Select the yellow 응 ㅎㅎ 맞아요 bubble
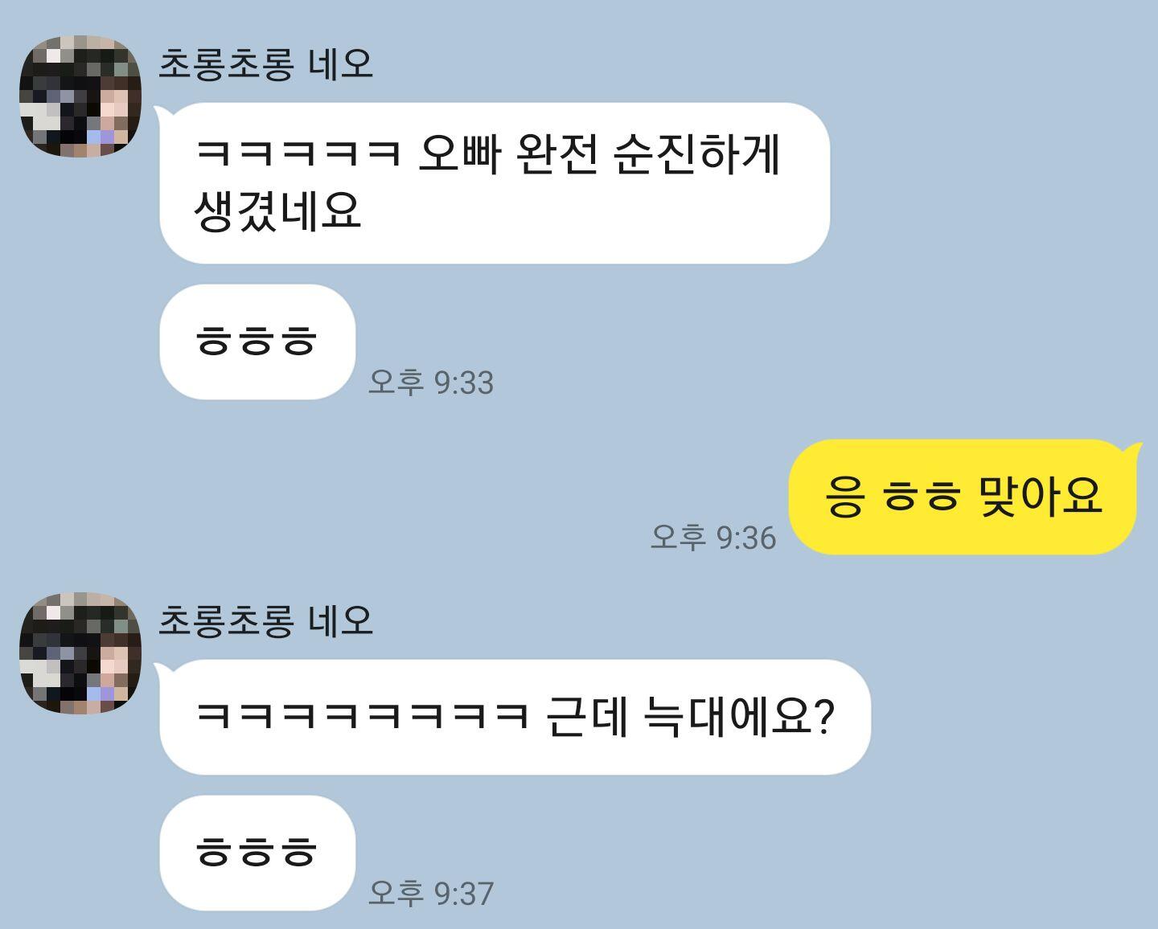 tap(963, 497)
